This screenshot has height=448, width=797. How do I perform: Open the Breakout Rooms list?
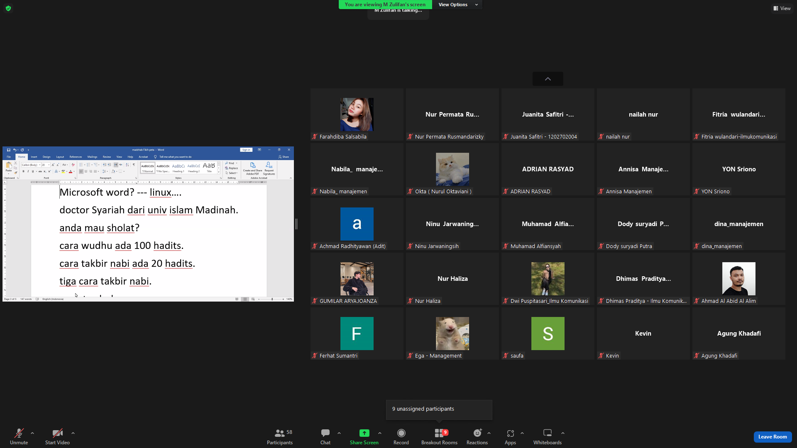click(x=439, y=436)
